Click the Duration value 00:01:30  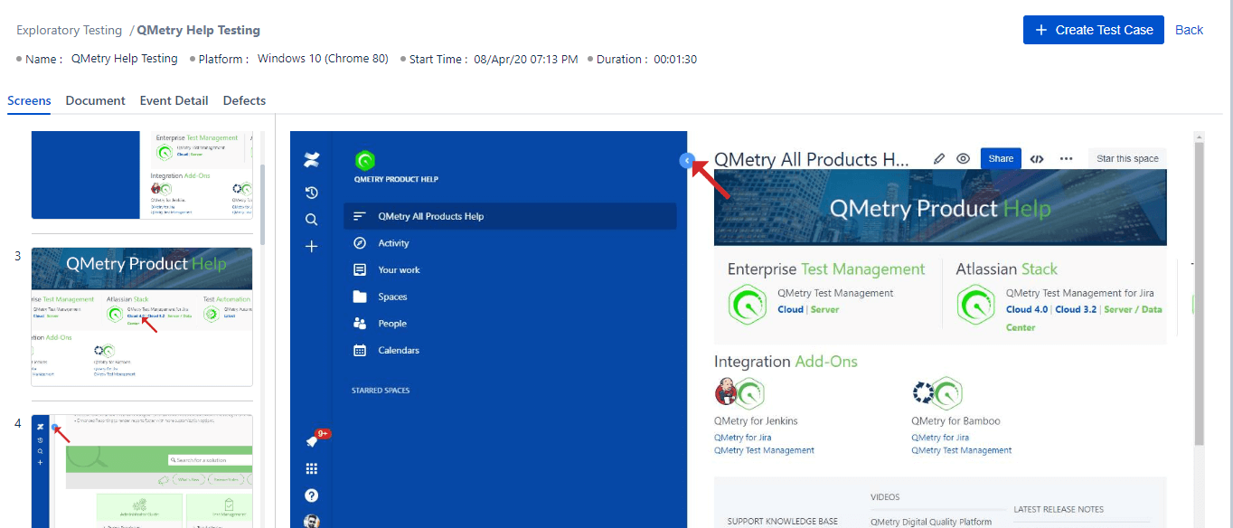(675, 59)
